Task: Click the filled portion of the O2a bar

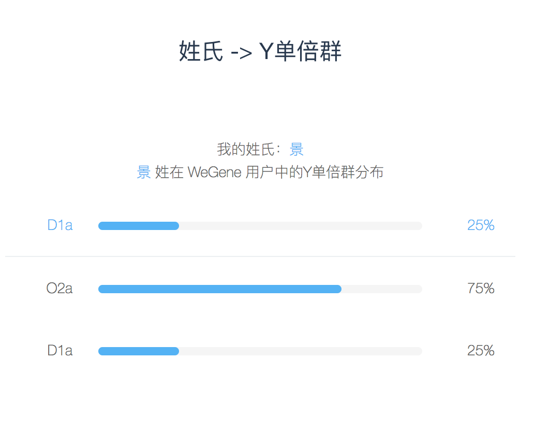Action: pos(220,289)
